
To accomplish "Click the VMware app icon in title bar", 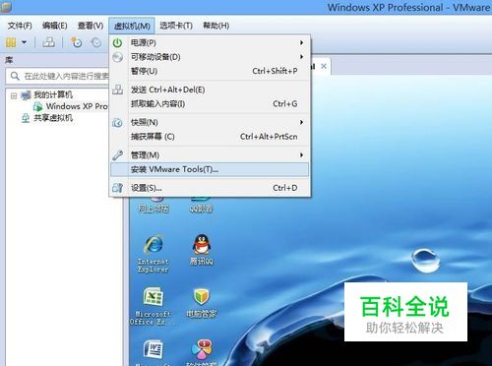I will 6,6.
